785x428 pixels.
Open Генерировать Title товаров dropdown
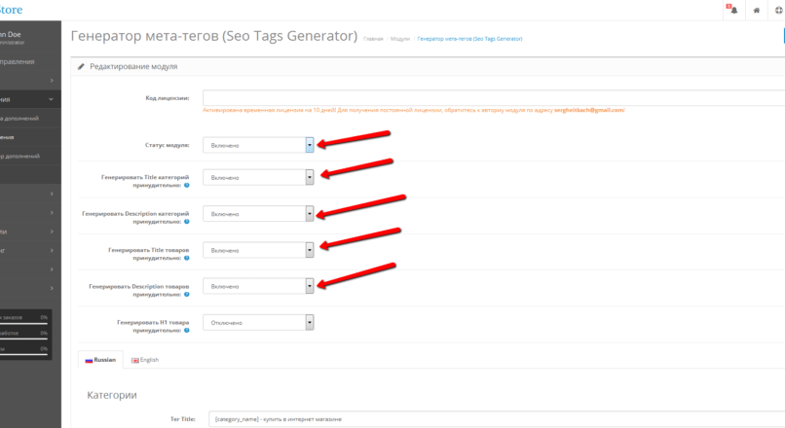tap(258, 250)
